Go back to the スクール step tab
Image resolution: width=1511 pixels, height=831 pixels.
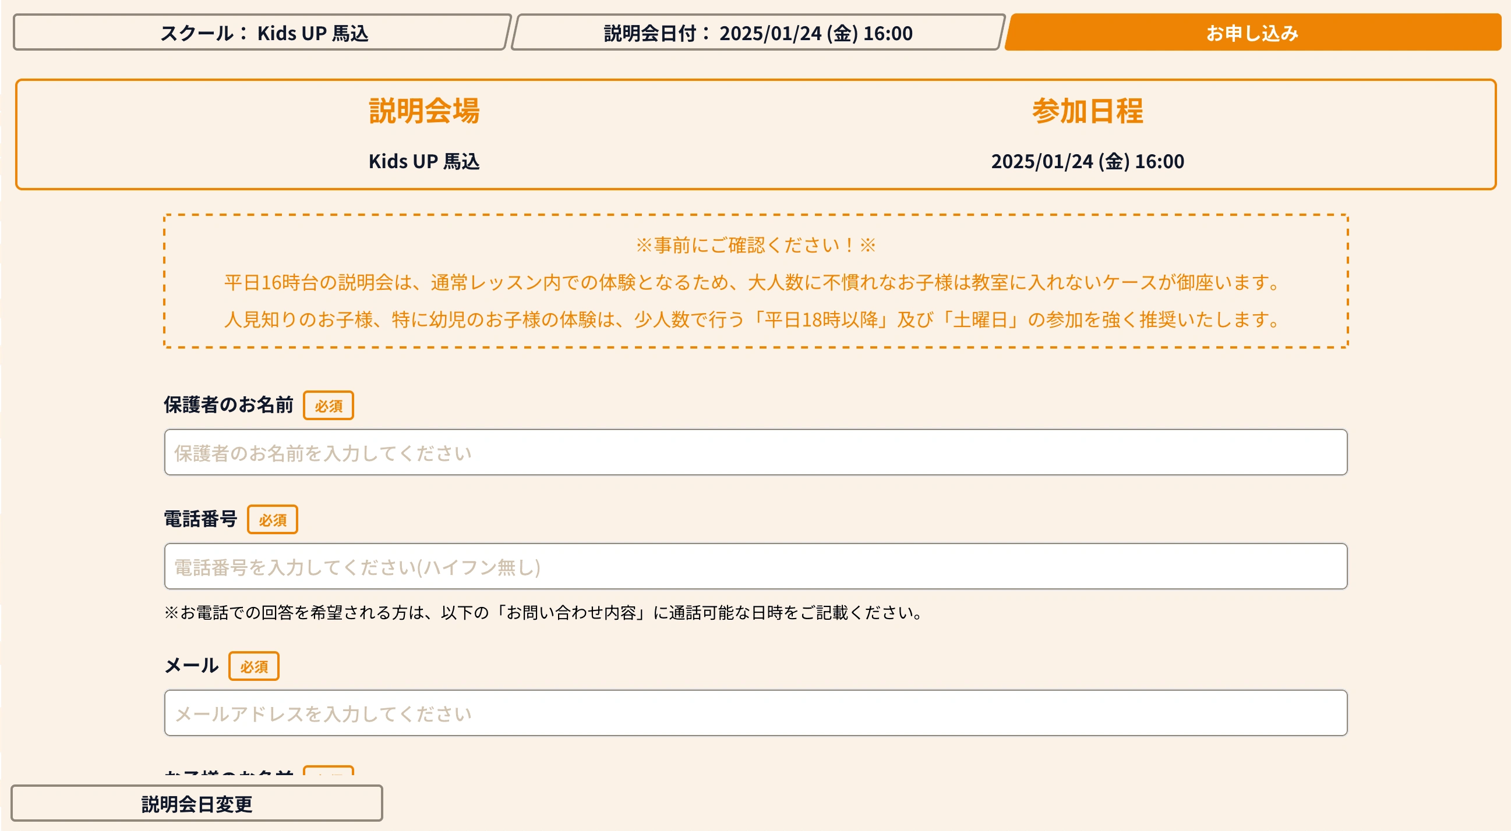[x=262, y=33]
